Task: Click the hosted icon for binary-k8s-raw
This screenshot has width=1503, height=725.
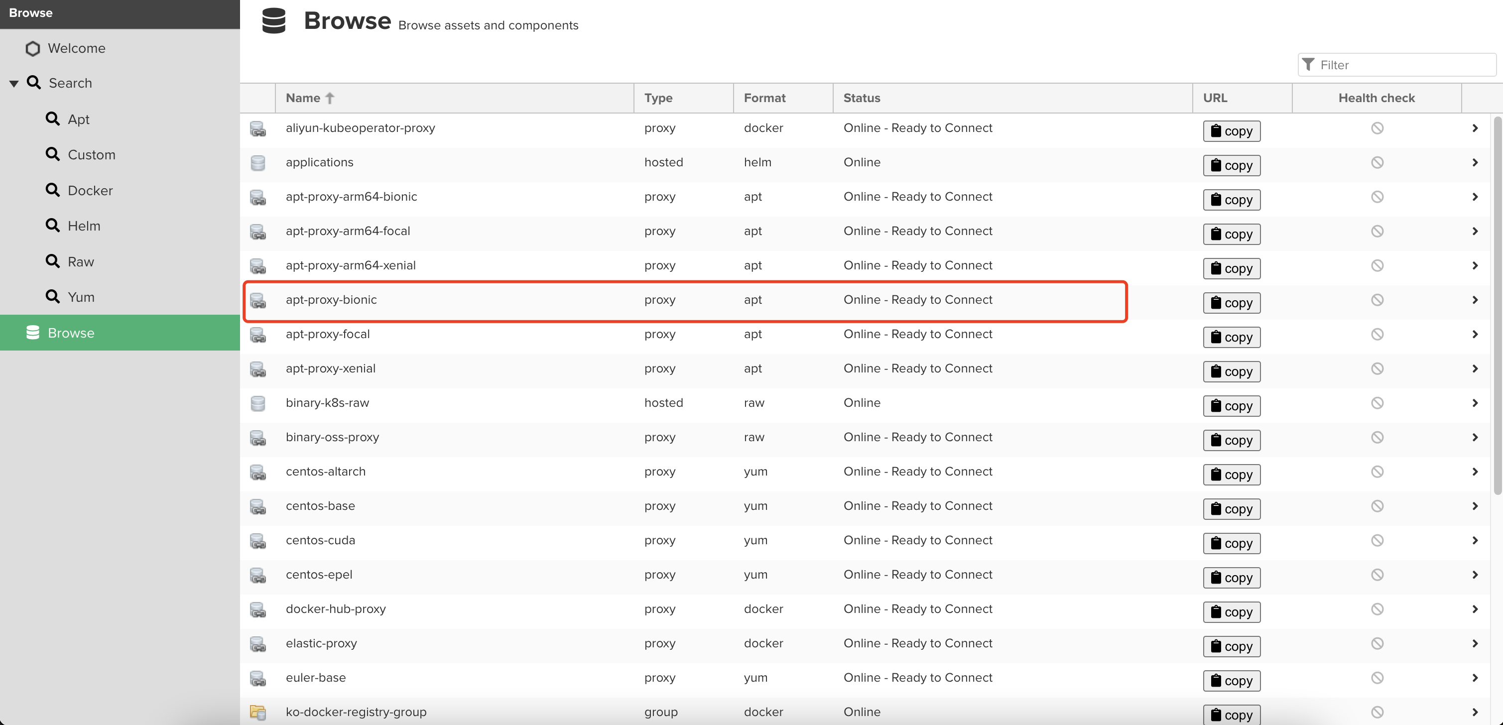Action: point(258,404)
